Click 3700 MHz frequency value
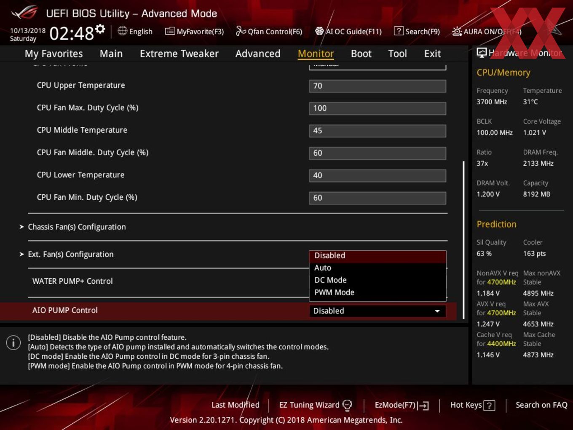 click(x=492, y=102)
